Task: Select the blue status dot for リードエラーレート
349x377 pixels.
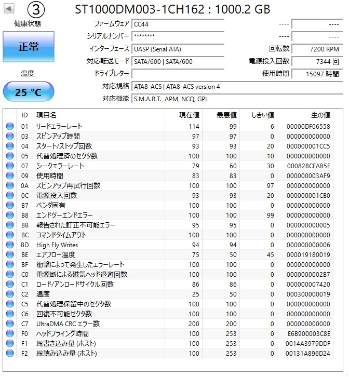Action: [10, 126]
